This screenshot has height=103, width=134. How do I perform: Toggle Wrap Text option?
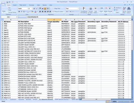tap(56, 8)
